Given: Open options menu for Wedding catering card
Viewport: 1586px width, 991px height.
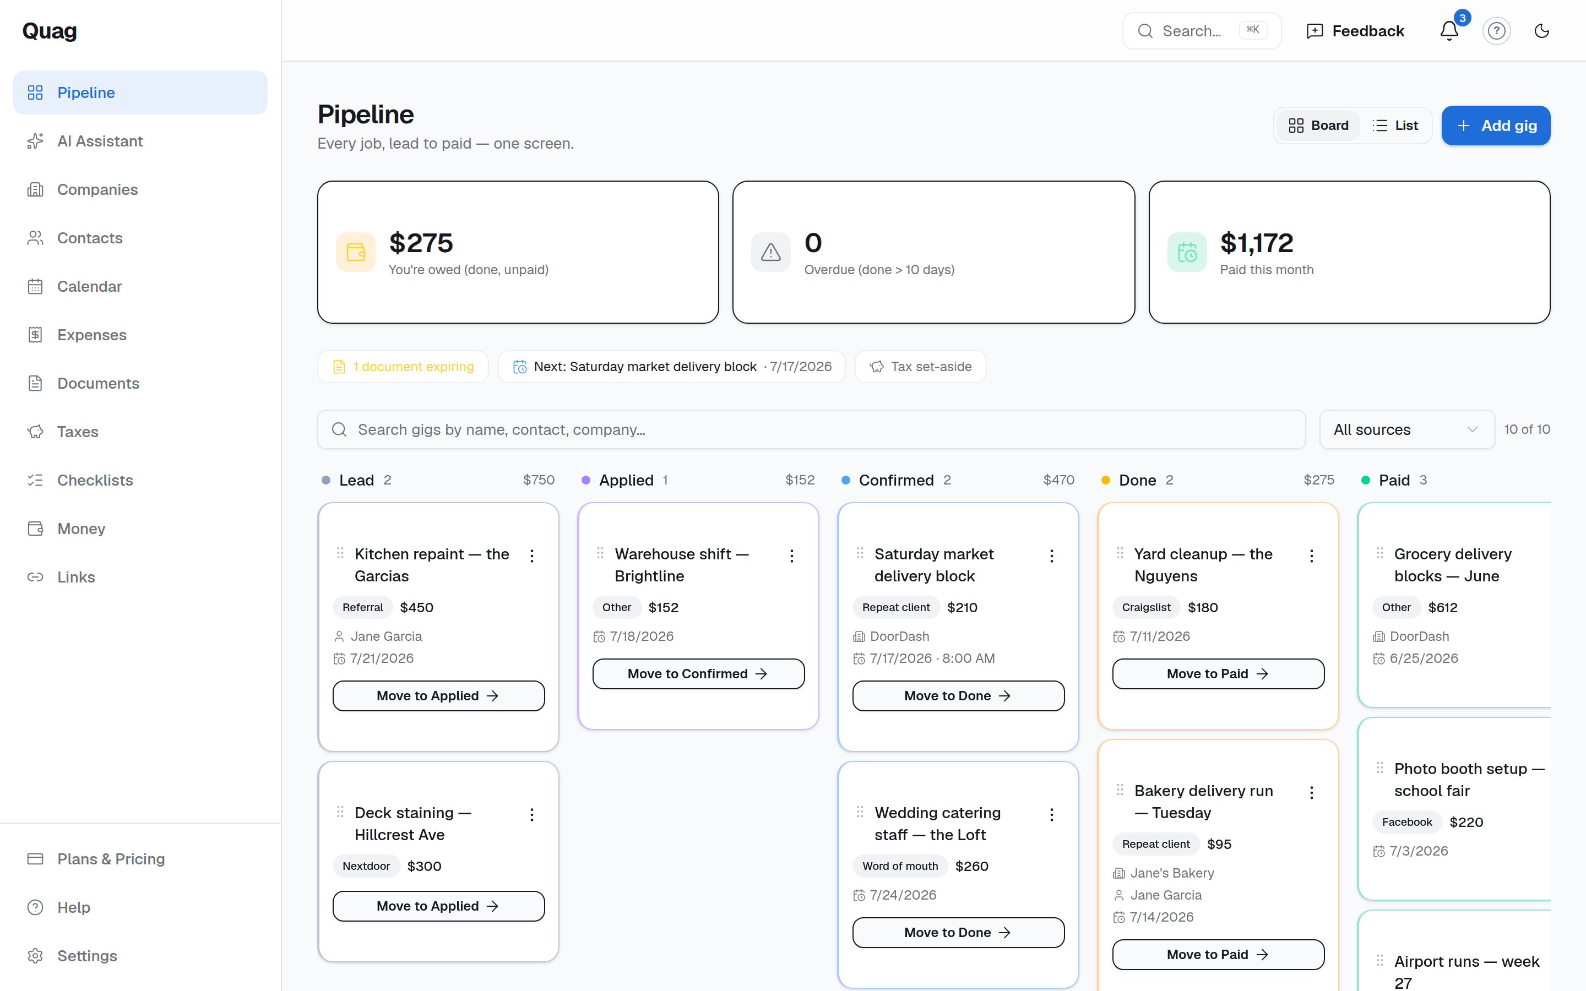Looking at the screenshot, I should pos(1052,815).
